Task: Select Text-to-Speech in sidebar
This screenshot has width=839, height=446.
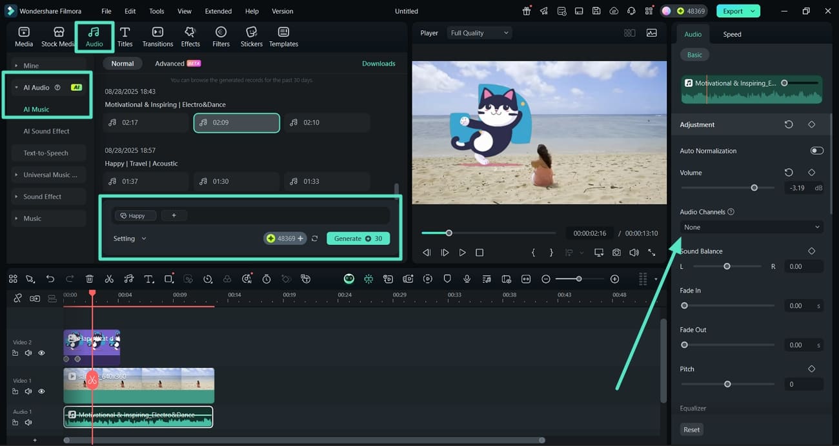Action: coord(46,153)
